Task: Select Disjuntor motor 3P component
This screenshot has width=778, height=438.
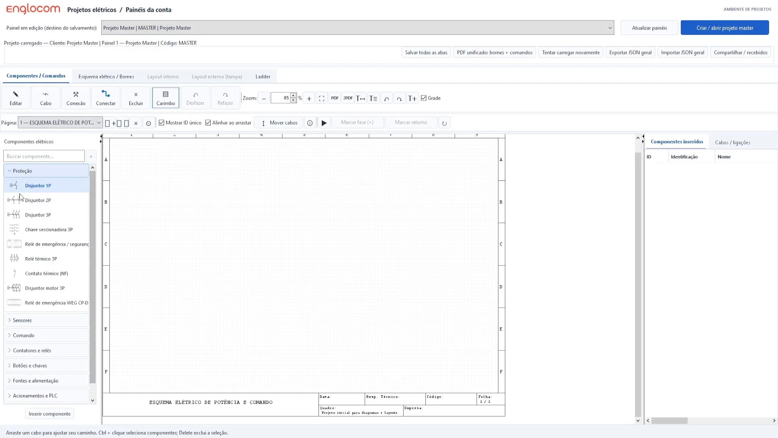Action: tap(46, 288)
